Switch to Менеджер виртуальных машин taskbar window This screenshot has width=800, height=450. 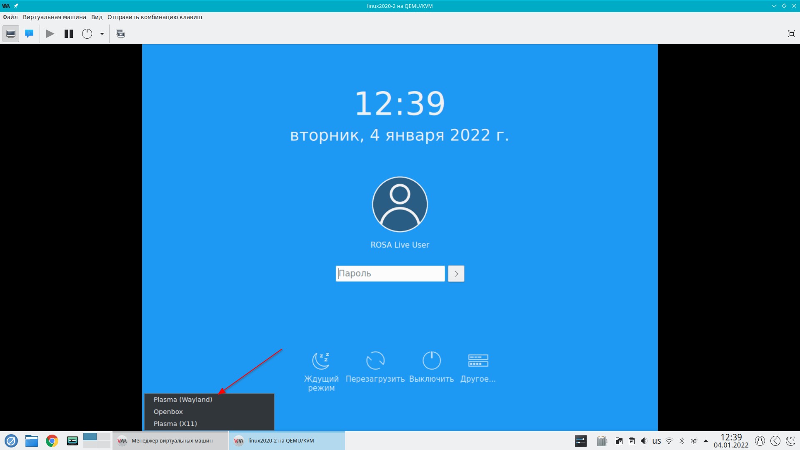point(171,441)
